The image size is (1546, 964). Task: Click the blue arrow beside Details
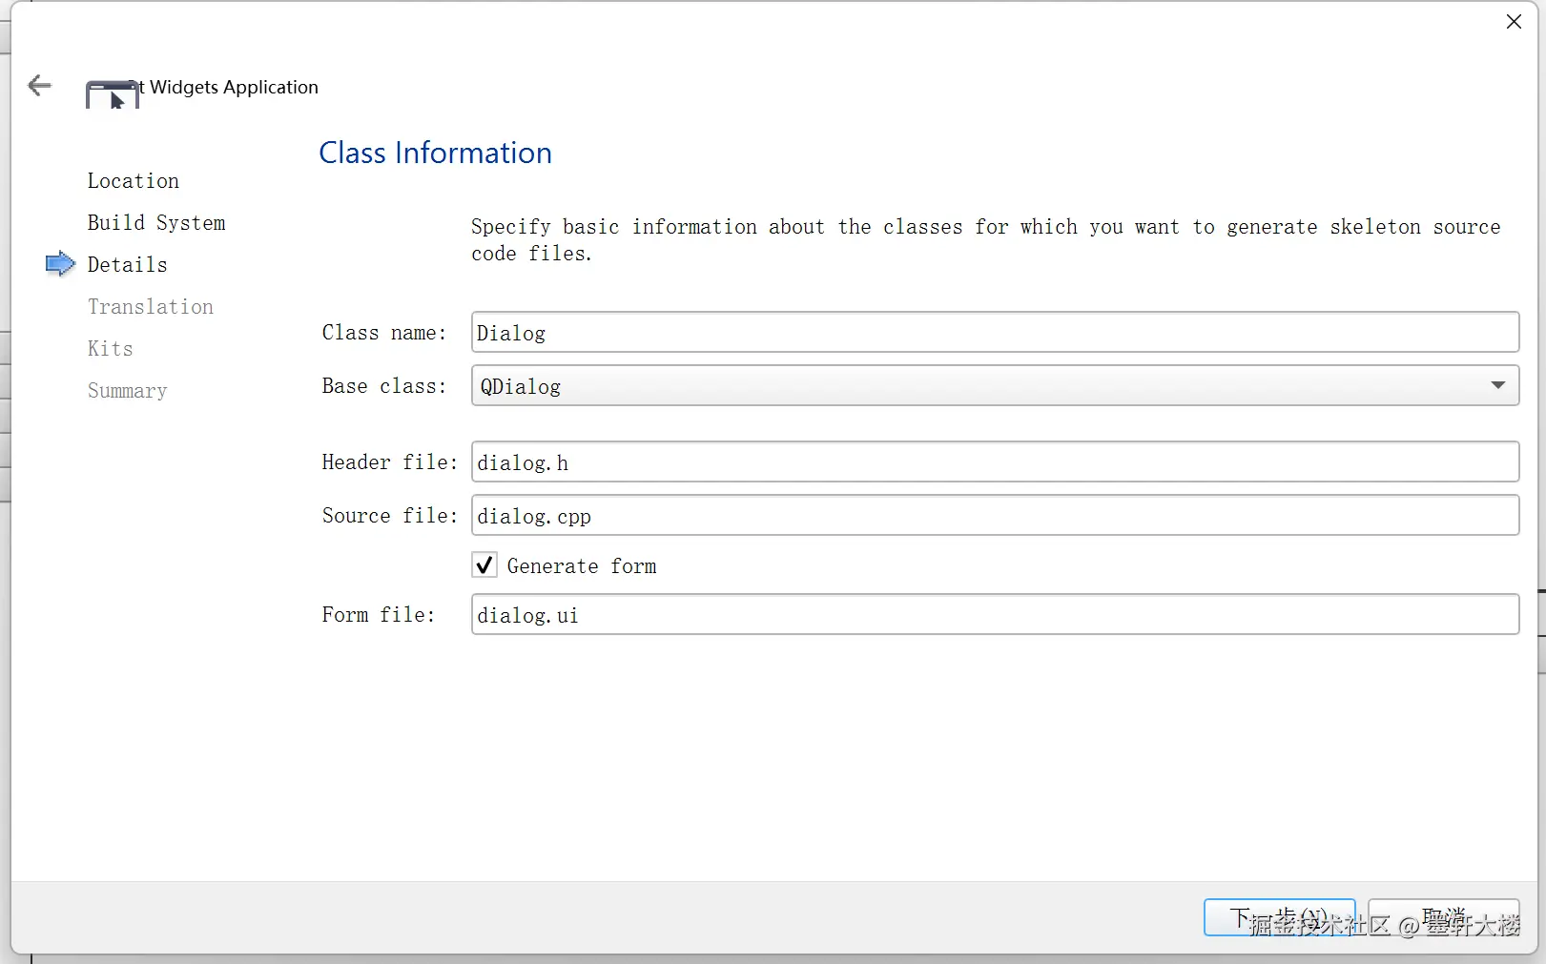pyautogui.click(x=60, y=264)
